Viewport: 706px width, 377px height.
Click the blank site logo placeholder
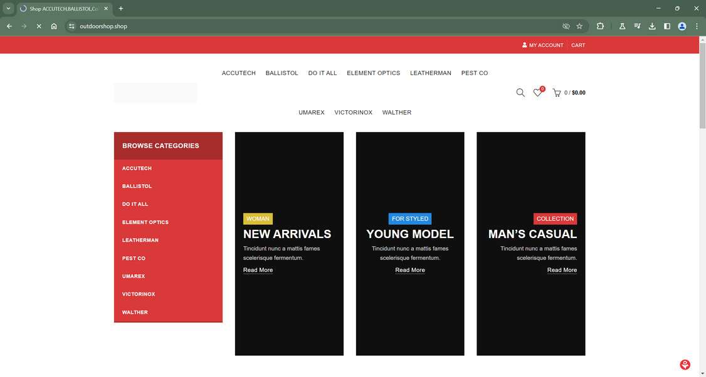click(155, 93)
